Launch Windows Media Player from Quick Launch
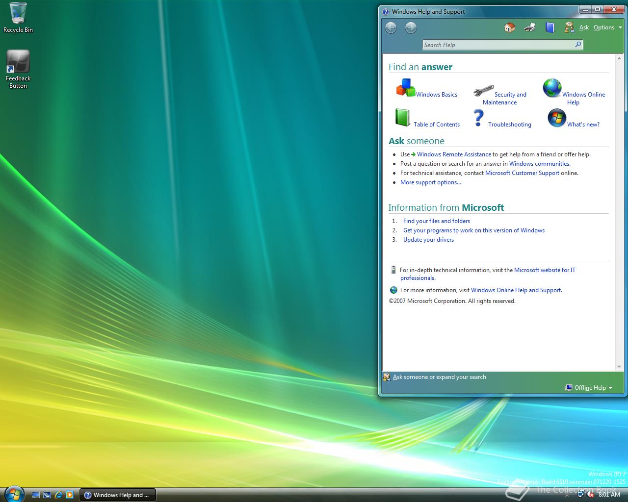 point(70,495)
